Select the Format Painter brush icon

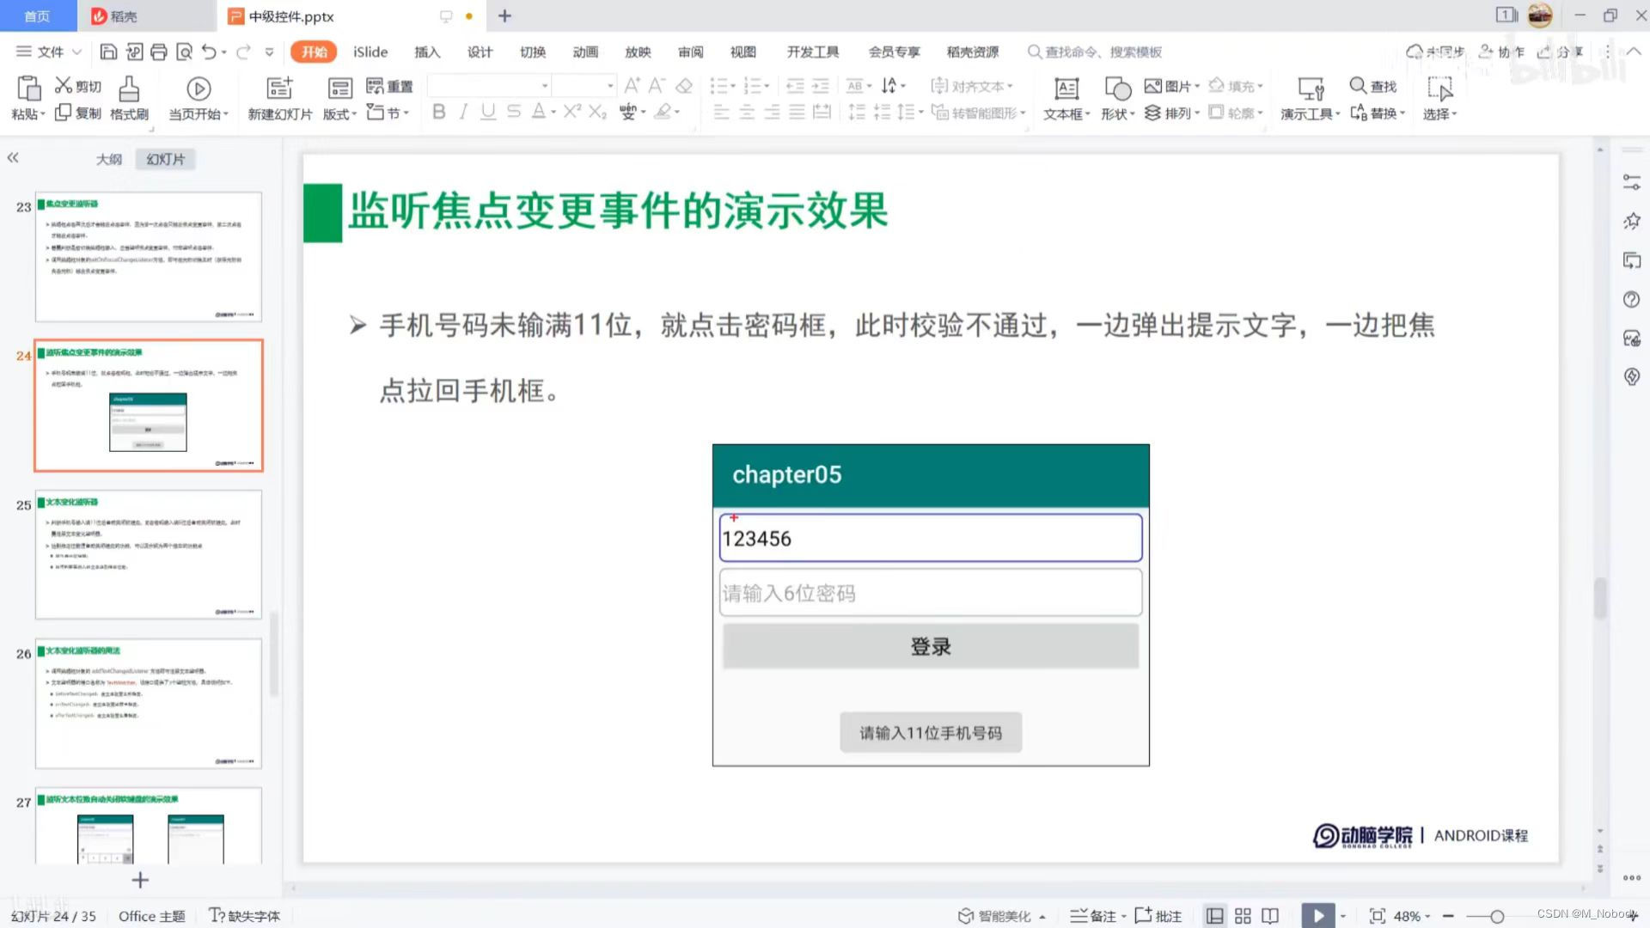point(129,89)
